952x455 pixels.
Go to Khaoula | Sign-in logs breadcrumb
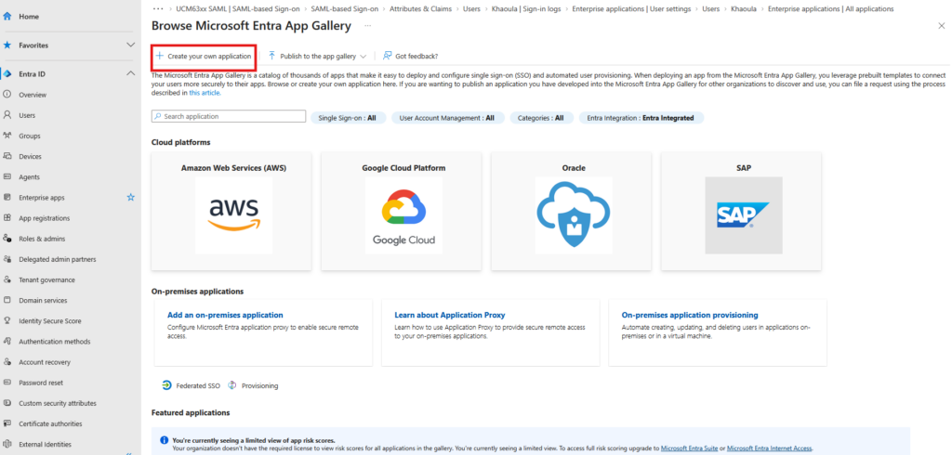pyautogui.click(x=526, y=9)
